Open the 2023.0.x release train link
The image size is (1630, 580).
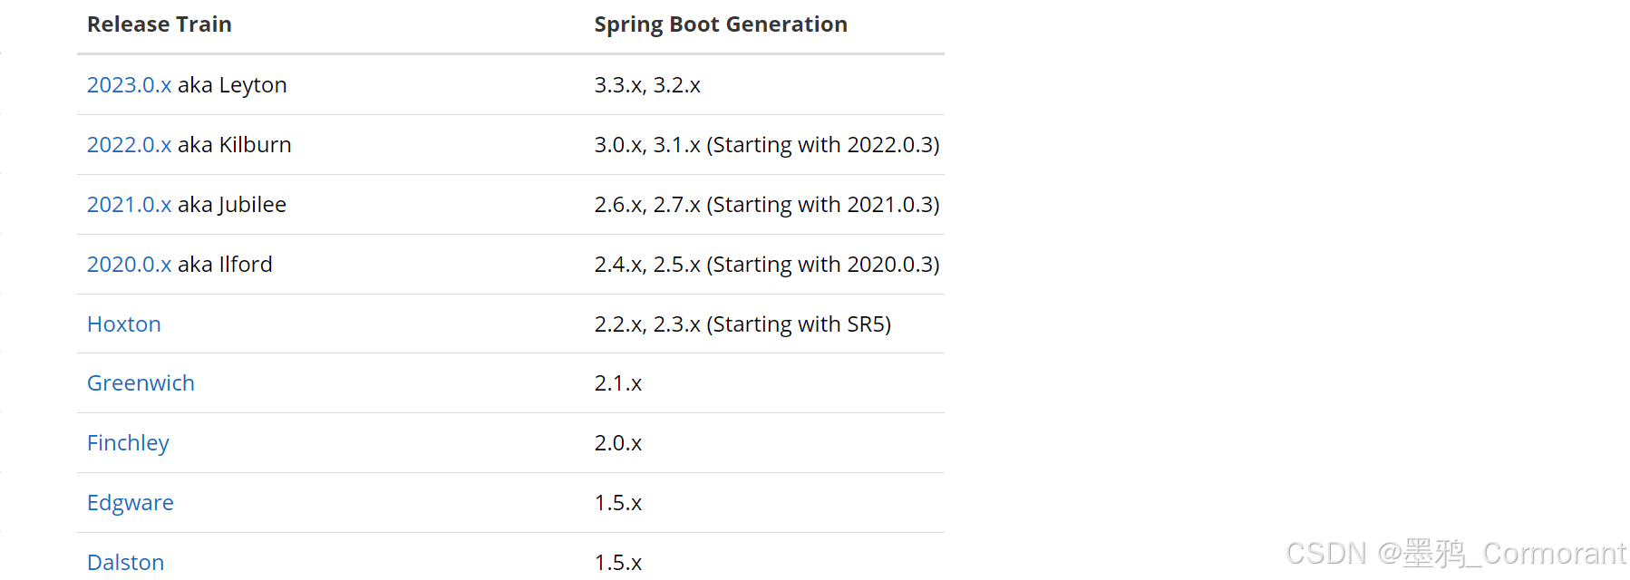tap(129, 85)
